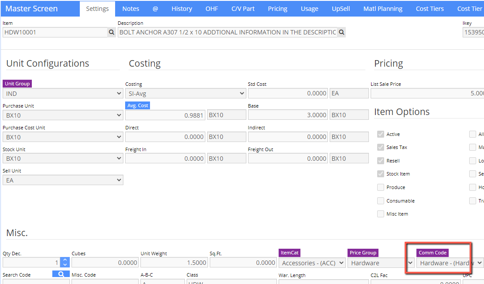Expand the Unit Group IND dropdown
The height and width of the screenshot is (284, 484).
[63, 94]
